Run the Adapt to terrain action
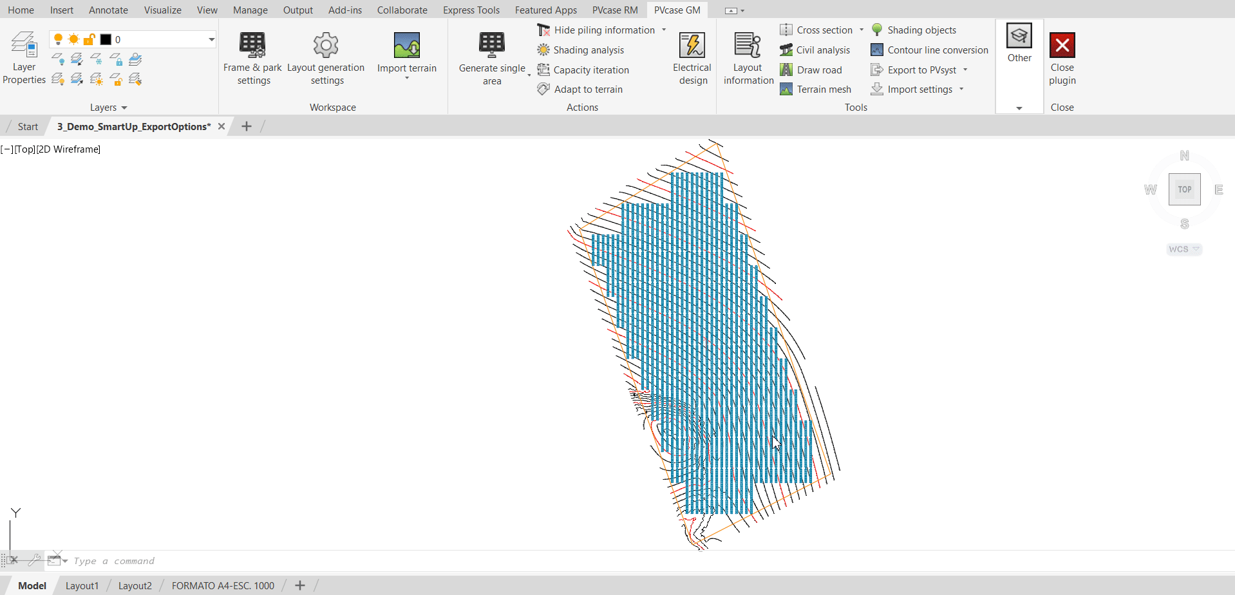This screenshot has height=595, width=1235. pyautogui.click(x=581, y=90)
